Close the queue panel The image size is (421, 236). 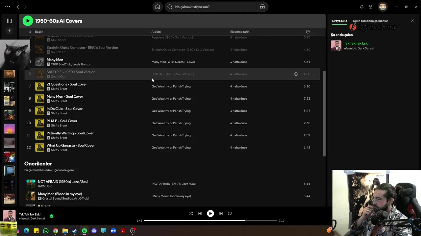point(412,21)
